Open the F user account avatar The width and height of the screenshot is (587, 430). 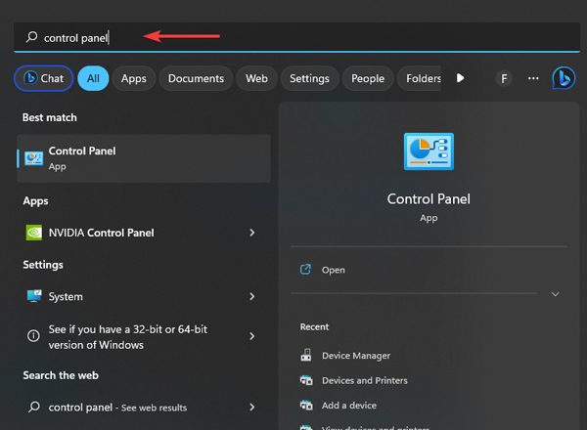click(x=504, y=78)
